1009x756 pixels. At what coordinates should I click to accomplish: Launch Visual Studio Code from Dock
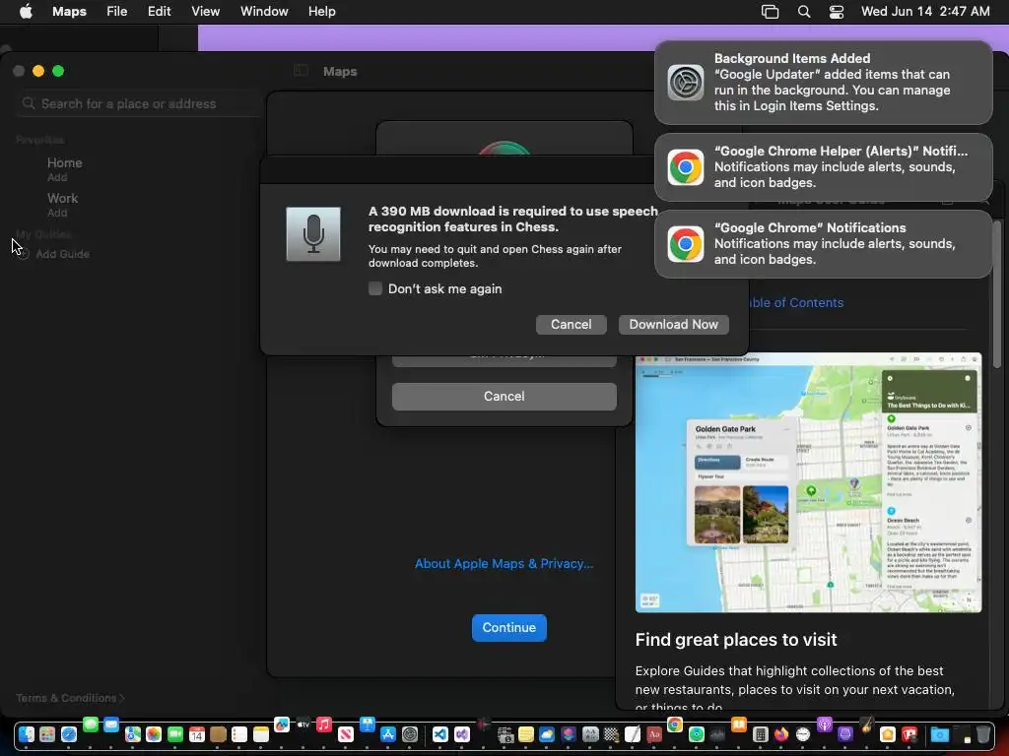440,734
